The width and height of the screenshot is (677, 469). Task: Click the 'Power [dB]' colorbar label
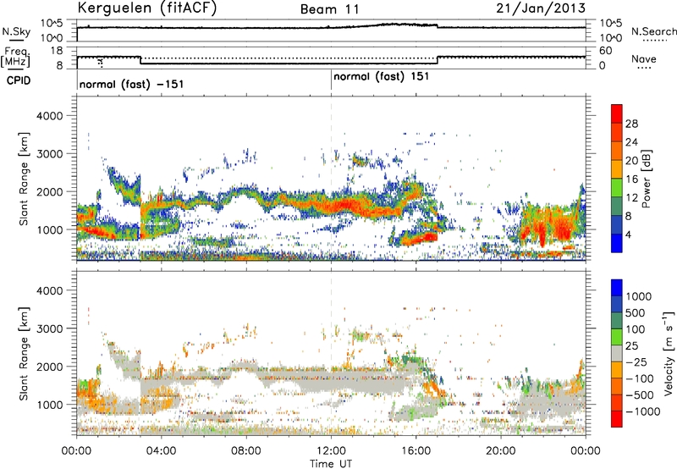pyautogui.click(x=647, y=179)
